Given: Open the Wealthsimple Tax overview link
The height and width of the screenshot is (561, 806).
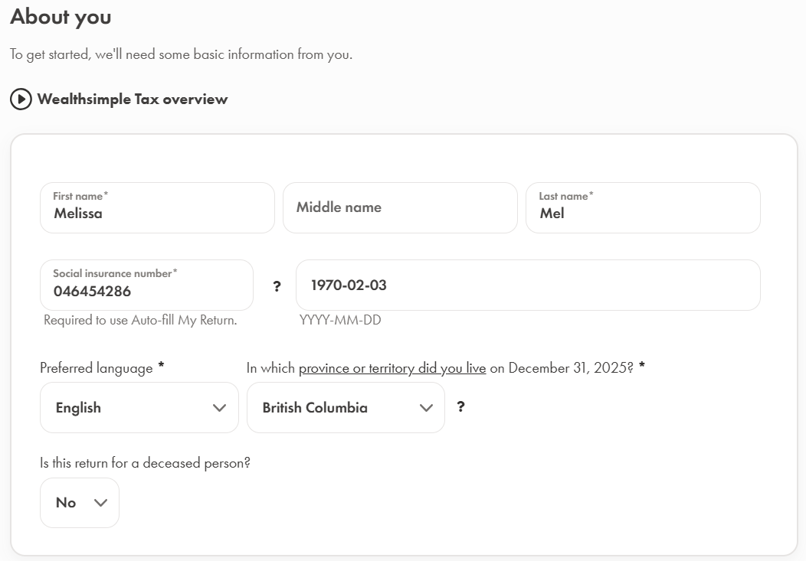Looking at the screenshot, I should [x=132, y=99].
